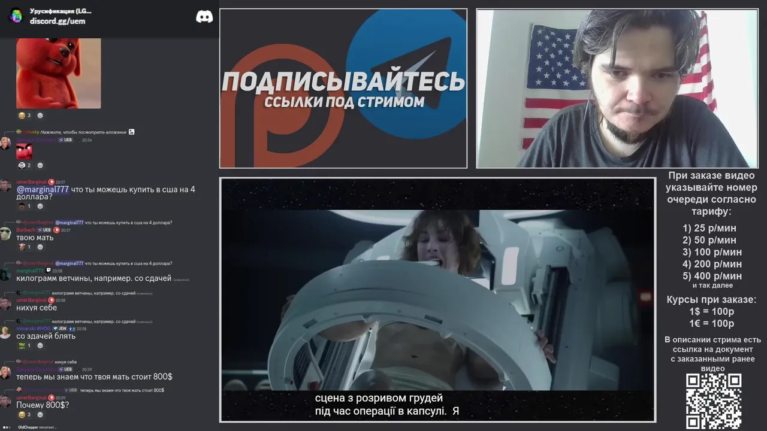This screenshot has height=431, width=767.
Task: Jump to reply preview 'теперь мы знаем' above the last message
Action: click(x=90, y=390)
